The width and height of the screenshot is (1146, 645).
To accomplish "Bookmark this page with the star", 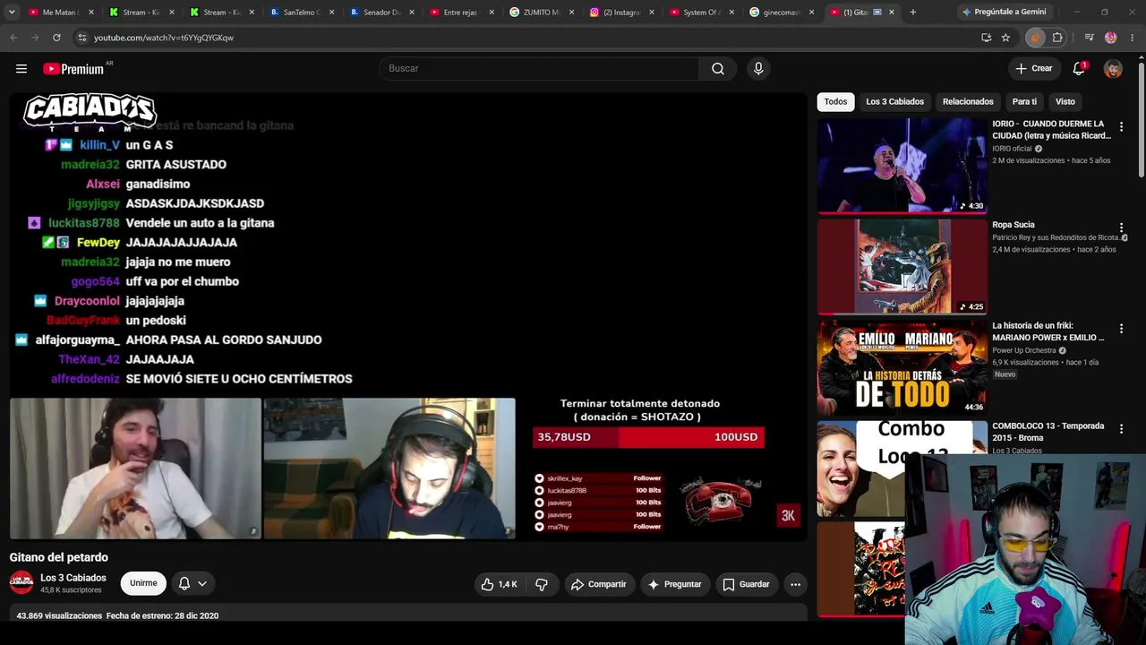I will (1005, 38).
